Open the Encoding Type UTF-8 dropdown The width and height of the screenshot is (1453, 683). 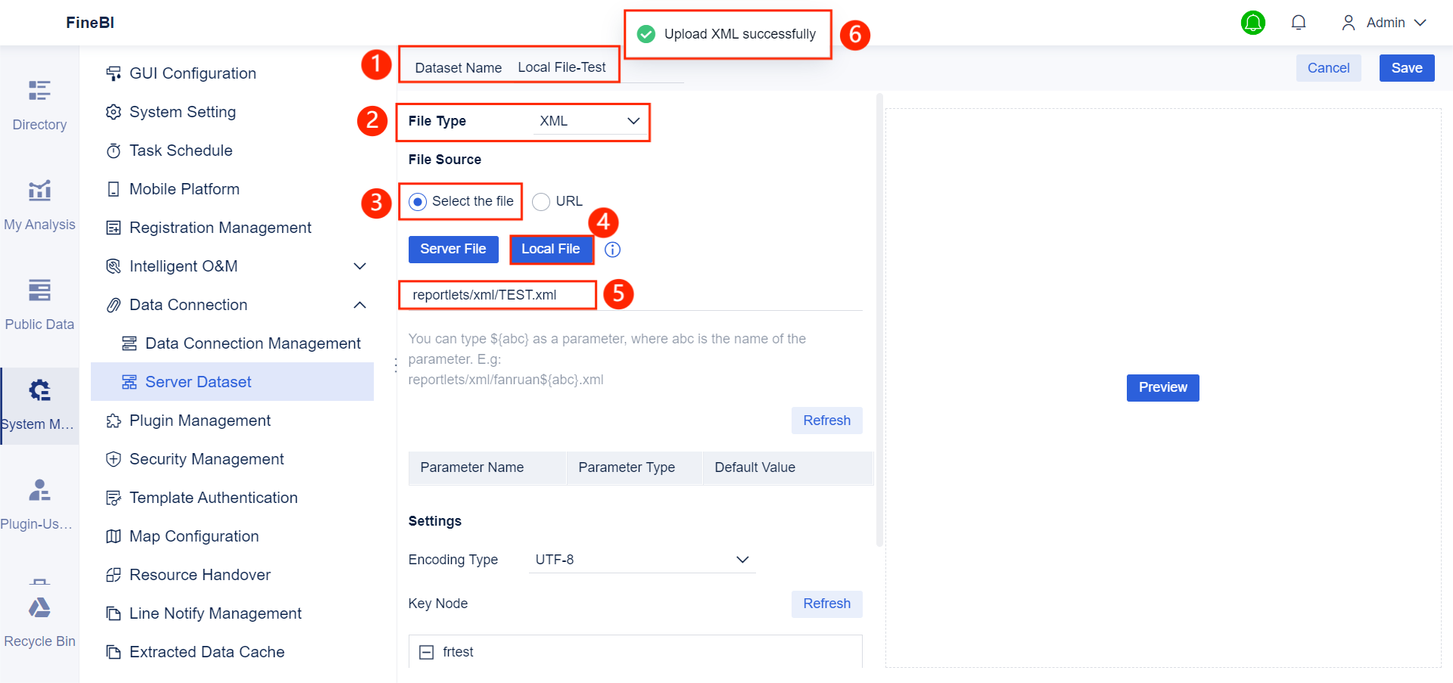pyautogui.click(x=642, y=560)
